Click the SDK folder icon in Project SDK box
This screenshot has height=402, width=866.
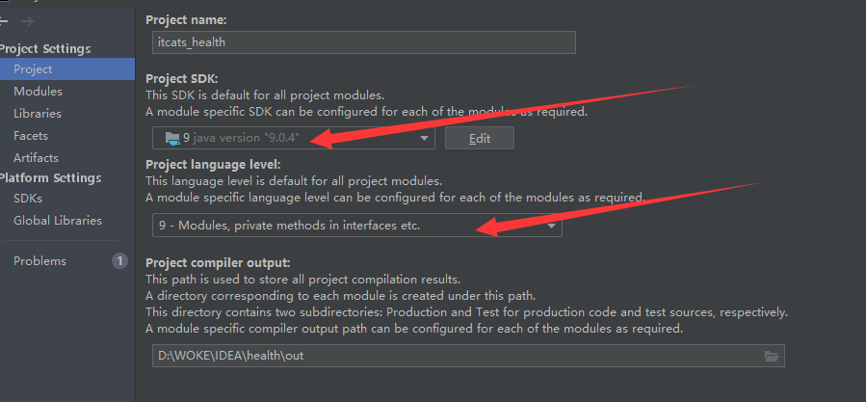coord(172,138)
